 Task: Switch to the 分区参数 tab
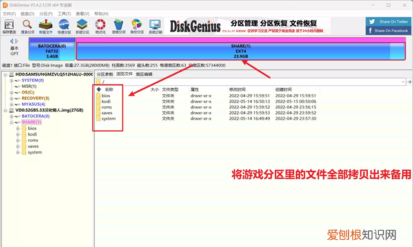pos(105,74)
